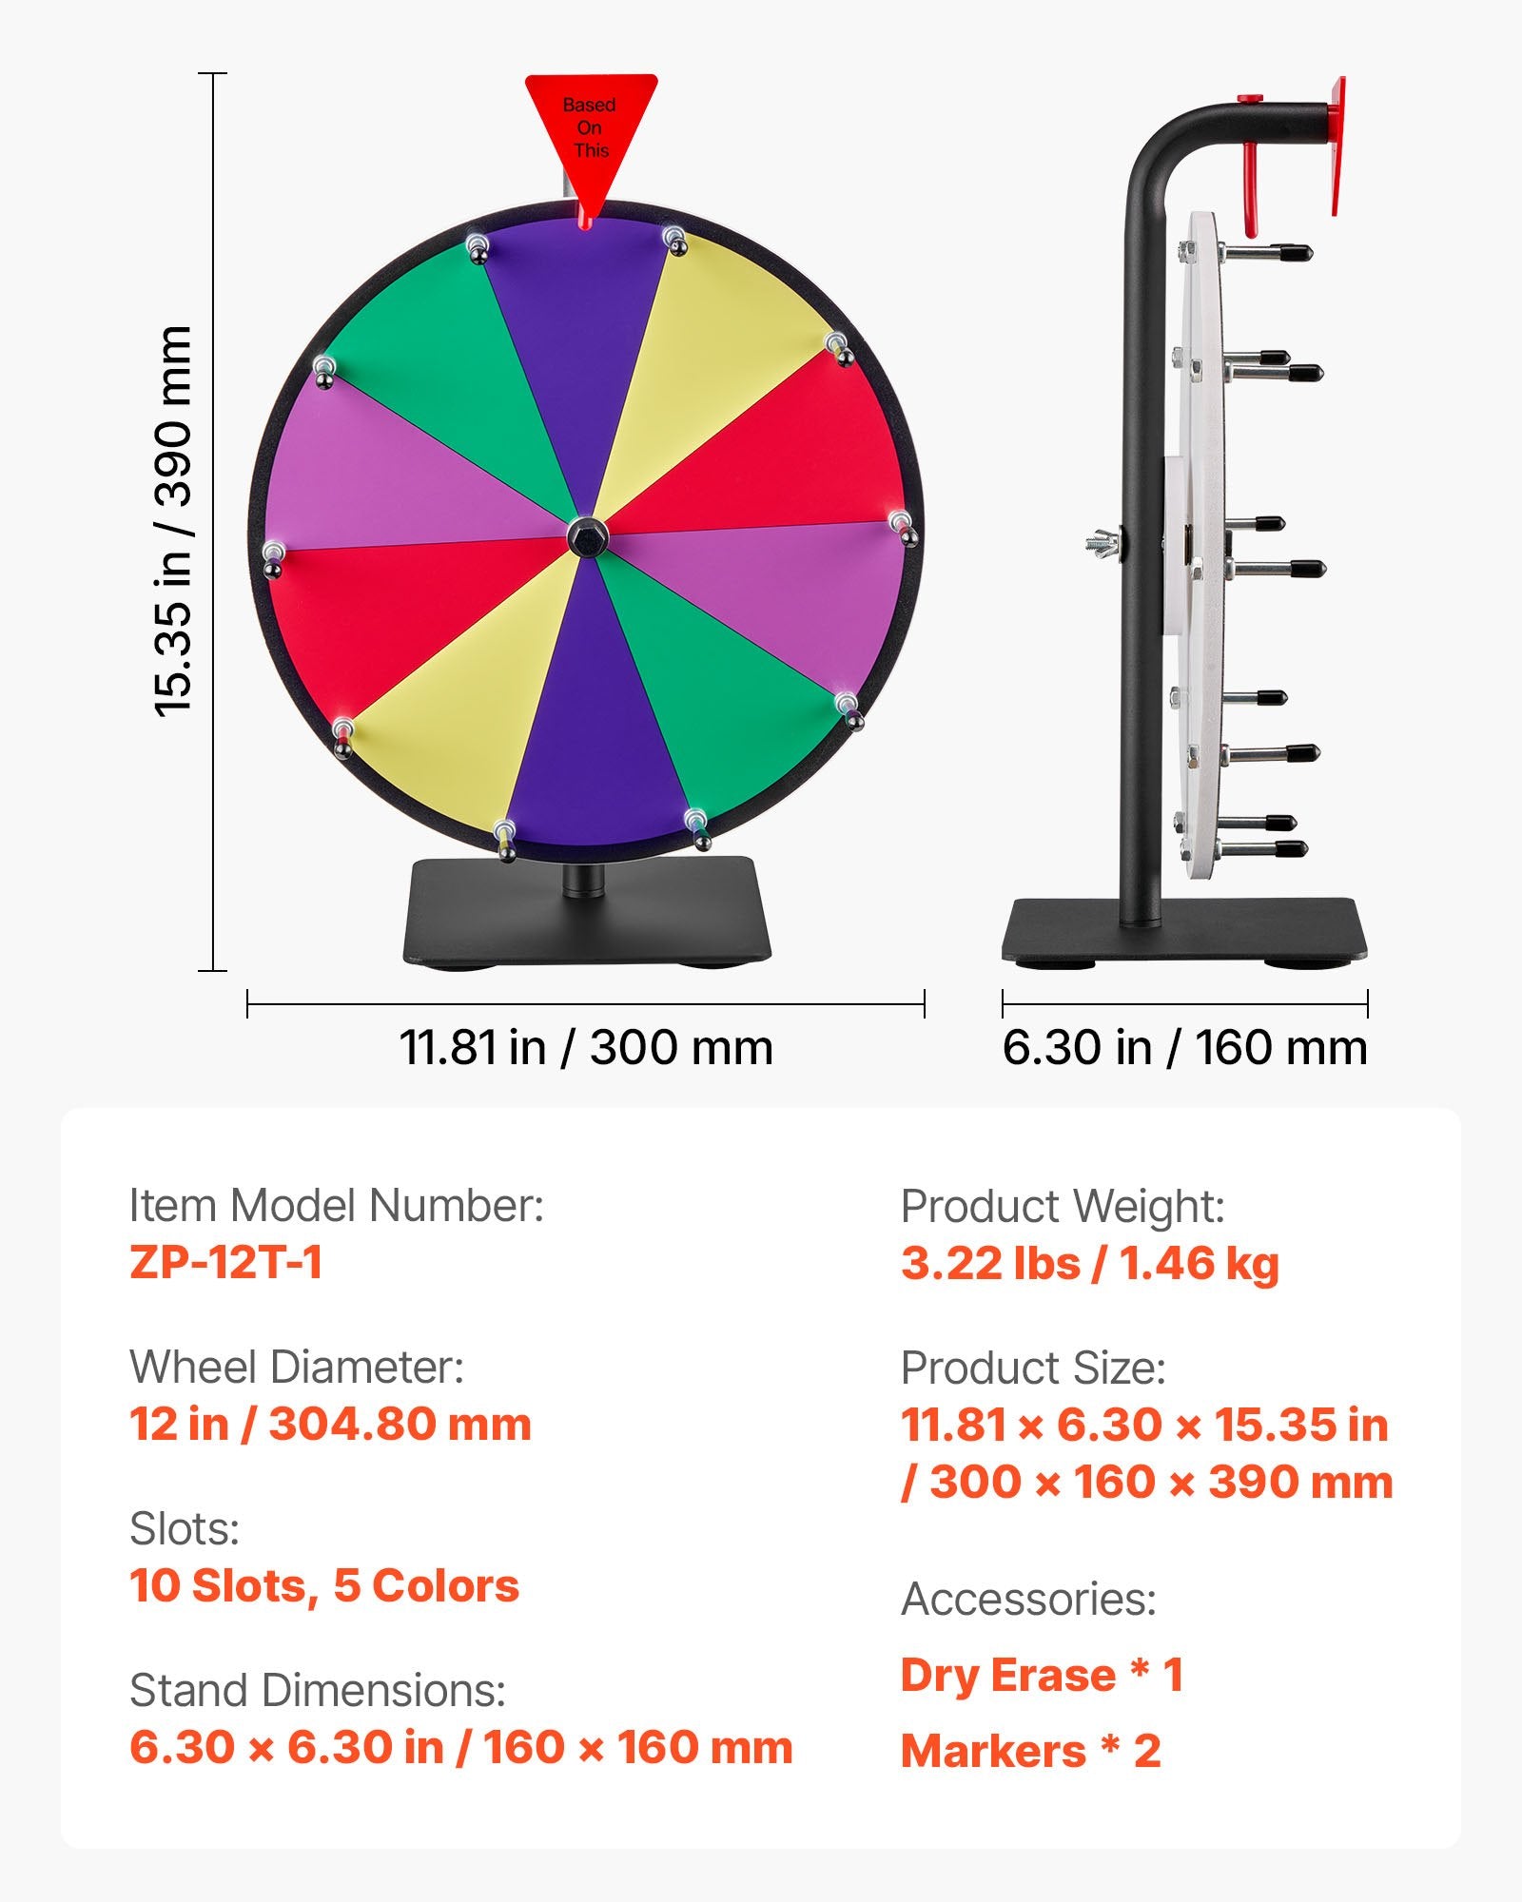This screenshot has height=1902, width=1522.
Task: Click the wing nut on the side-view stand
Action: coord(1102,544)
